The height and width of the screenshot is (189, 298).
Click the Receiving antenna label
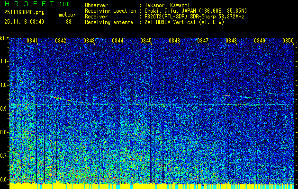[109, 22]
